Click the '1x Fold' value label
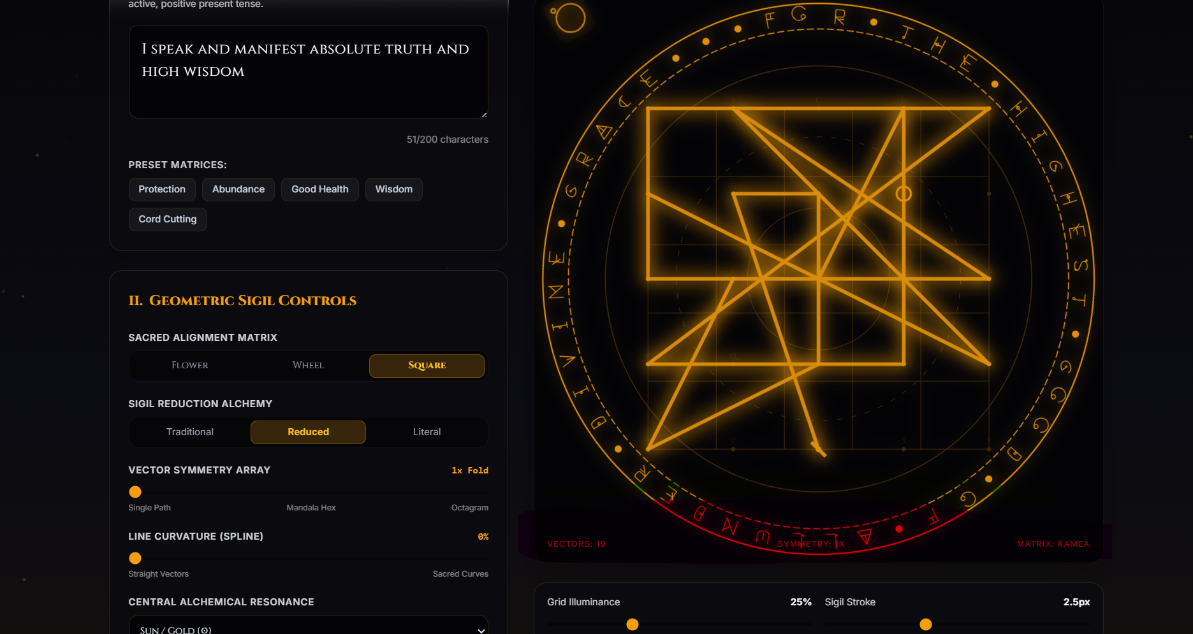Viewport: 1193px width, 634px height. coord(470,470)
